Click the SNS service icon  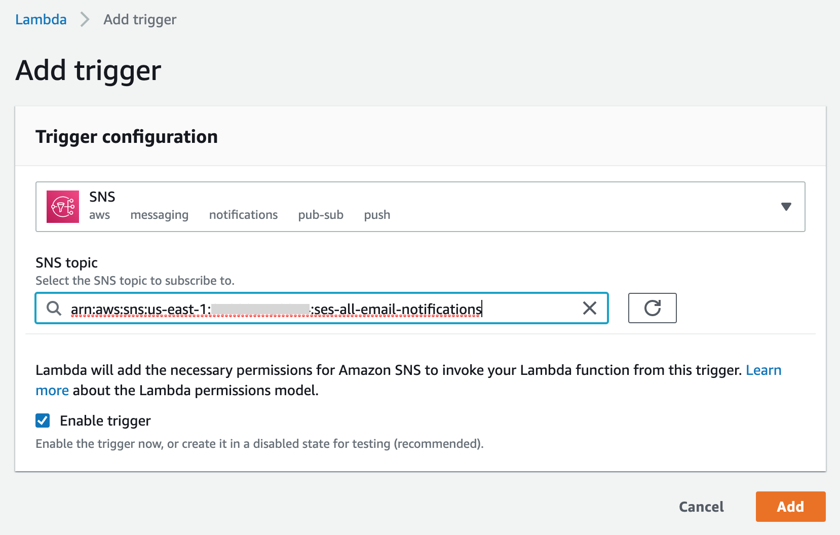[x=63, y=207]
